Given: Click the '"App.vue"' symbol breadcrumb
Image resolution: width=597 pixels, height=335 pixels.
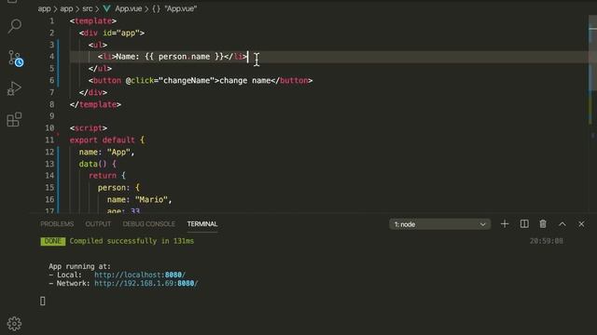Looking at the screenshot, I should [x=180, y=8].
